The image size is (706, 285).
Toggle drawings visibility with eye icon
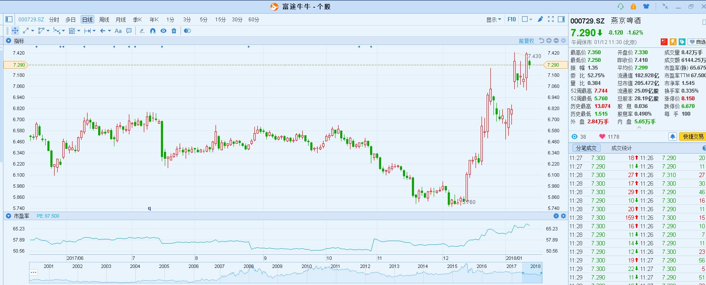pyautogui.click(x=163, y=31)
